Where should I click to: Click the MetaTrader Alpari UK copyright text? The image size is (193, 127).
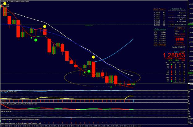click(21, 123)
